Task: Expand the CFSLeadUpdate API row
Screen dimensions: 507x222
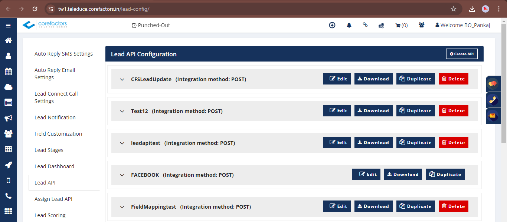Action: pos(122,79)
